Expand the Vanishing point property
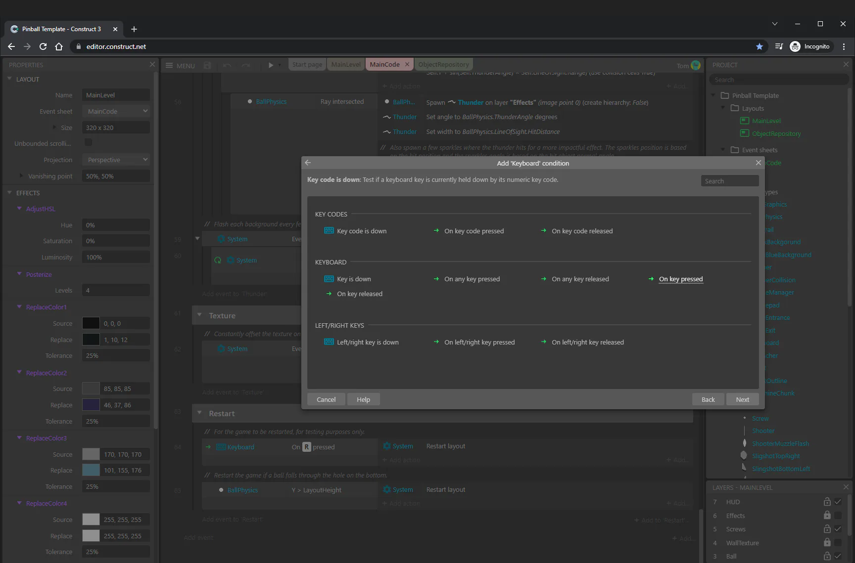 [x=21, y=175]
